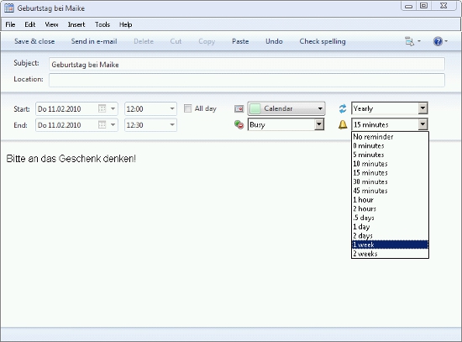Click into the empty Location field
Screen dimensions: 462x342
tap(247, 80)
